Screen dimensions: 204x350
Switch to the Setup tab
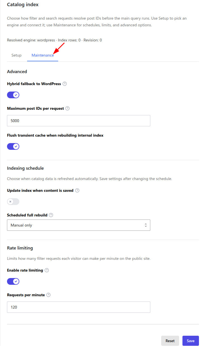pyautogui.click(x=17, y=55)
